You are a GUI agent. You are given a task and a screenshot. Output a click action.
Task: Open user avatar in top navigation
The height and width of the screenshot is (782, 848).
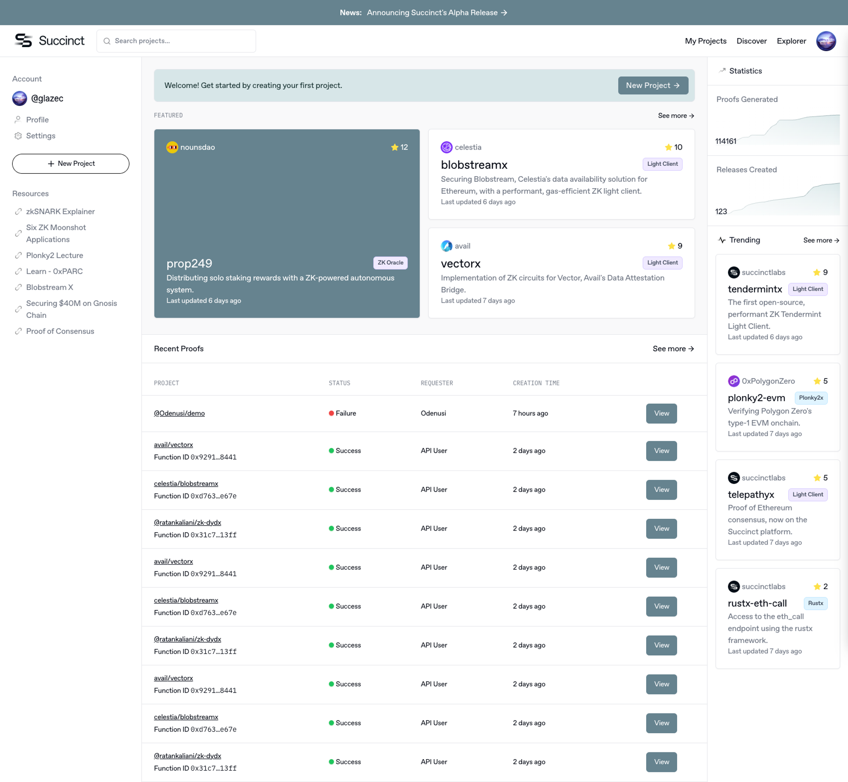pos(826,41)
